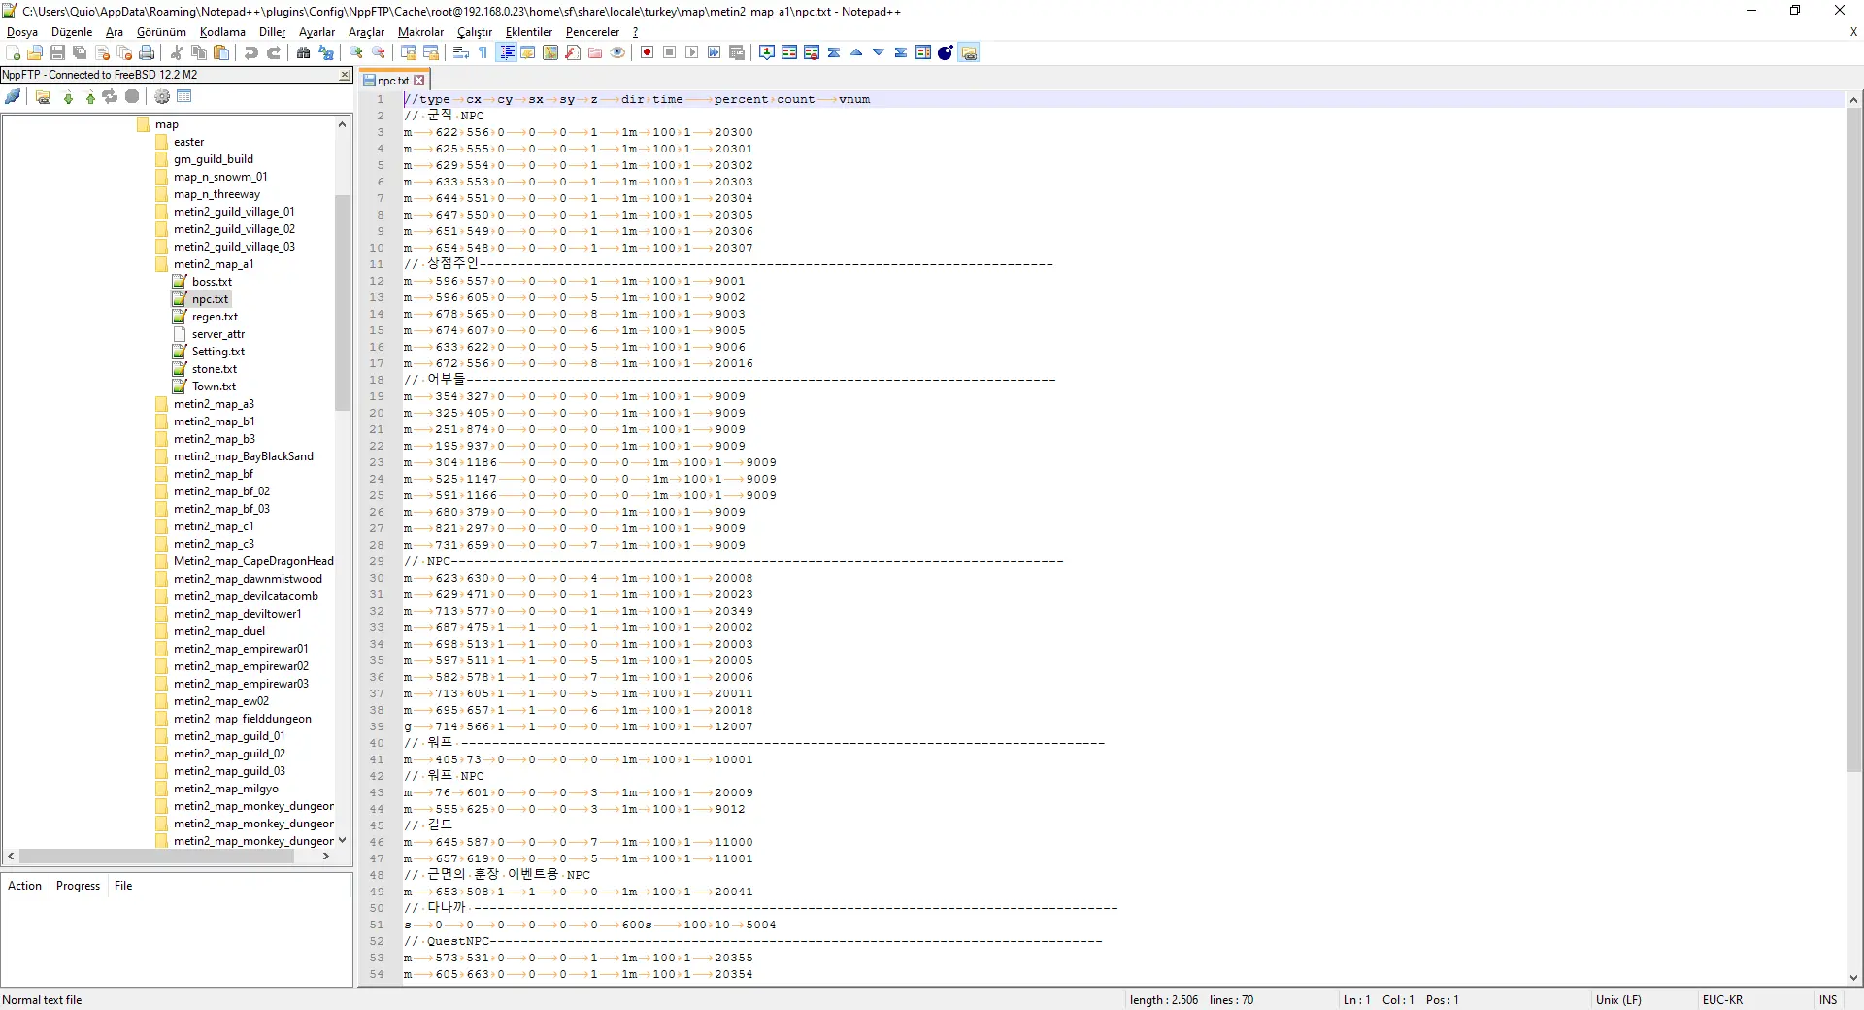1864x1010 pixels.
Task: Open the Makrolar menu
Action: coord(420,32)
